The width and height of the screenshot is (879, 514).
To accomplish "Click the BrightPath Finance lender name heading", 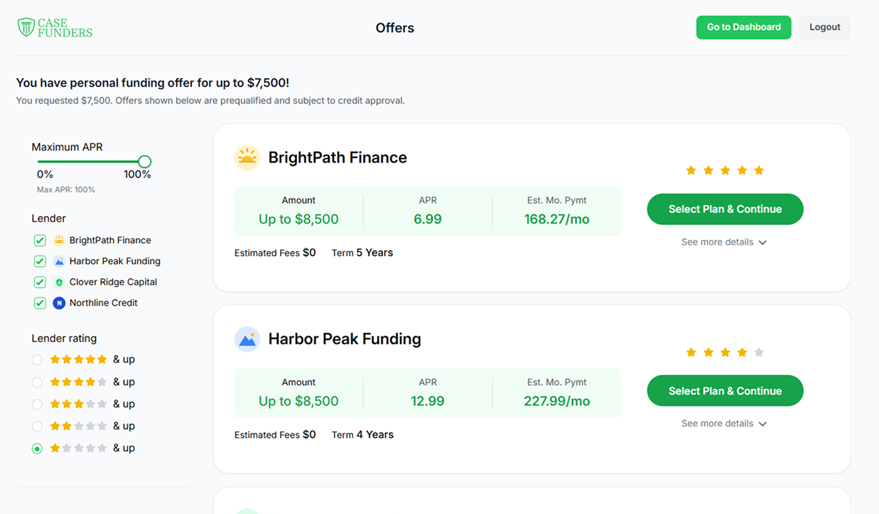I will [x=338, y=158].
